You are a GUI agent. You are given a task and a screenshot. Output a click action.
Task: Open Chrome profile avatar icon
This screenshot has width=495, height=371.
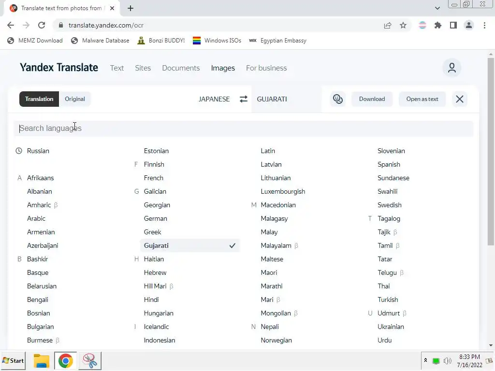(469, 25)
